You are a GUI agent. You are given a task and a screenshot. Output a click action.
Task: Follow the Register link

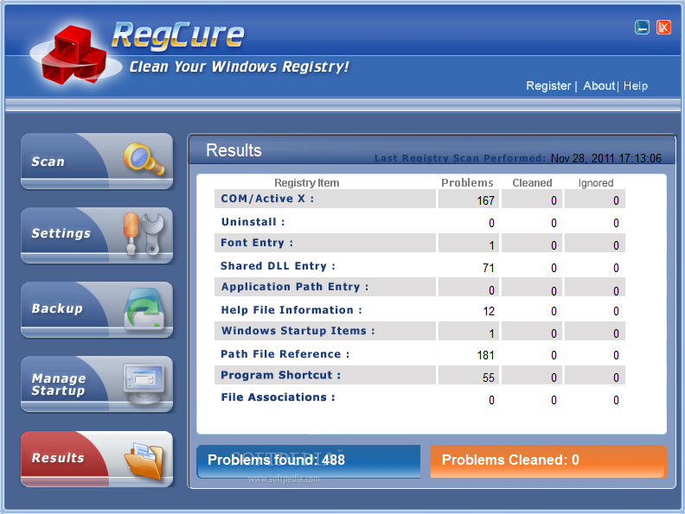tap(548, 86)
